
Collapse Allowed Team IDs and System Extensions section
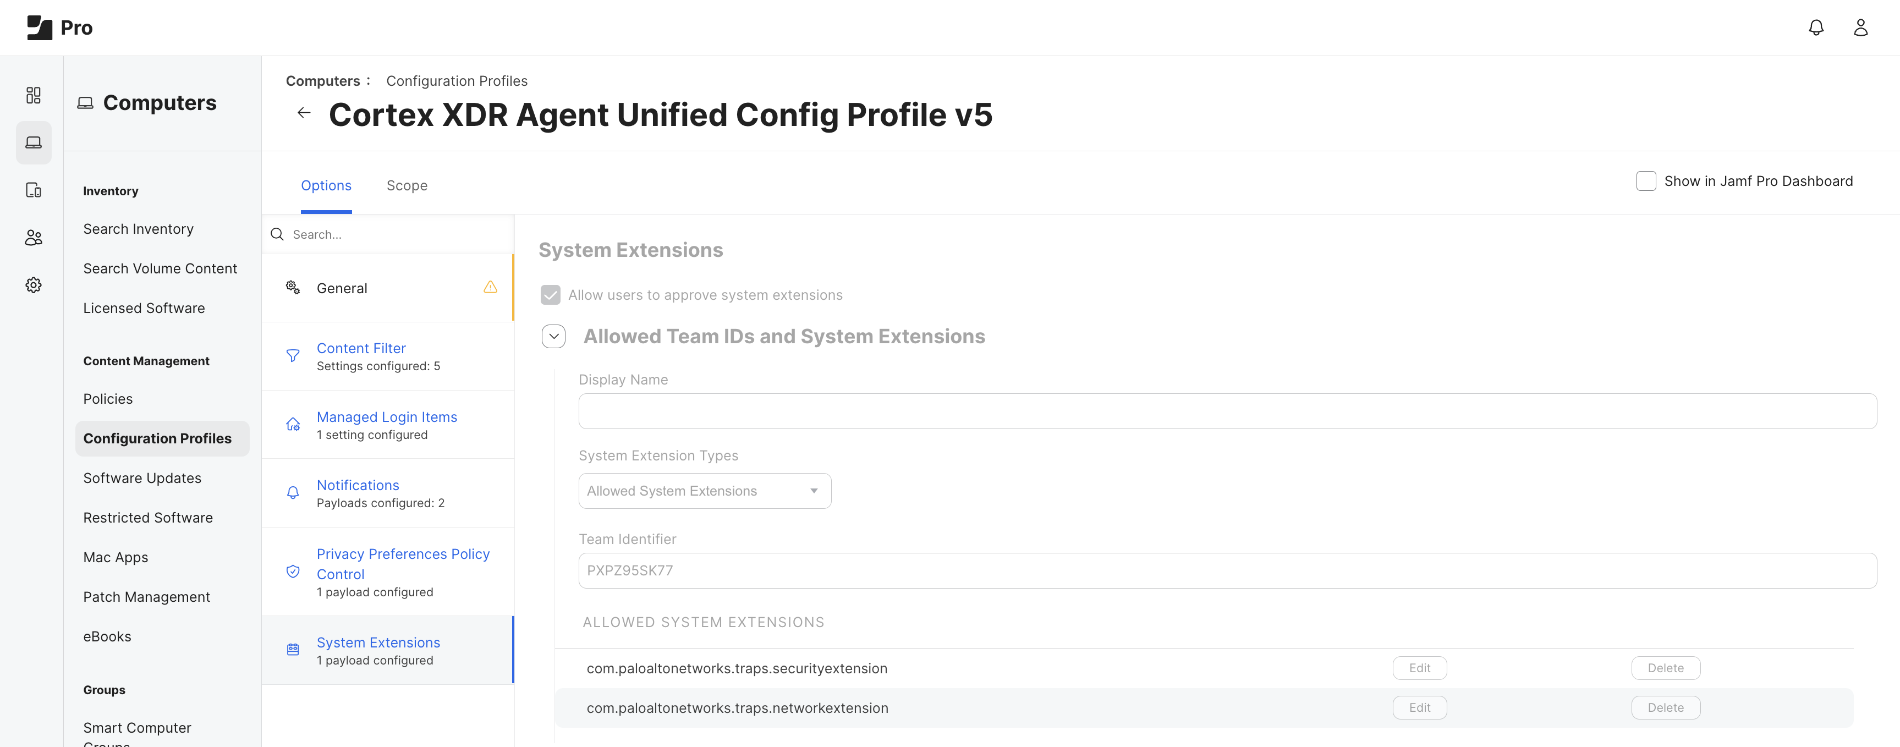coord(554,336)
